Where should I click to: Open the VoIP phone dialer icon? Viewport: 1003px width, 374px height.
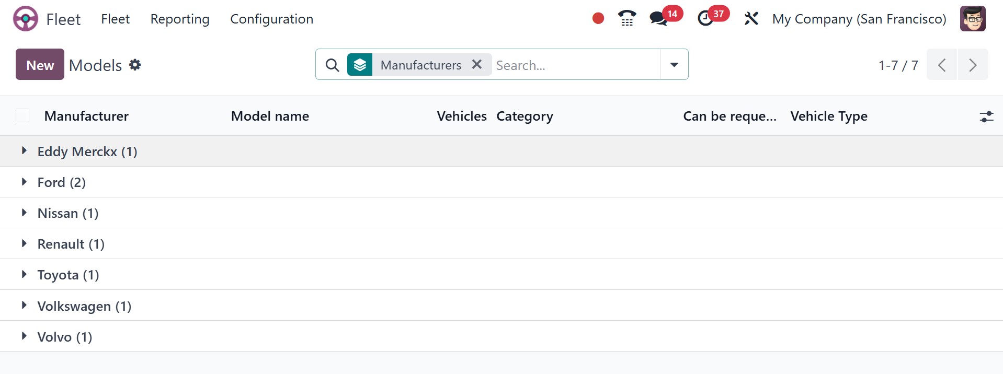626,19
